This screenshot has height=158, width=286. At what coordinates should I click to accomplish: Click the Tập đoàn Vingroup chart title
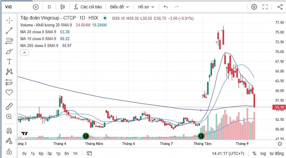click(x=59, y=18)
